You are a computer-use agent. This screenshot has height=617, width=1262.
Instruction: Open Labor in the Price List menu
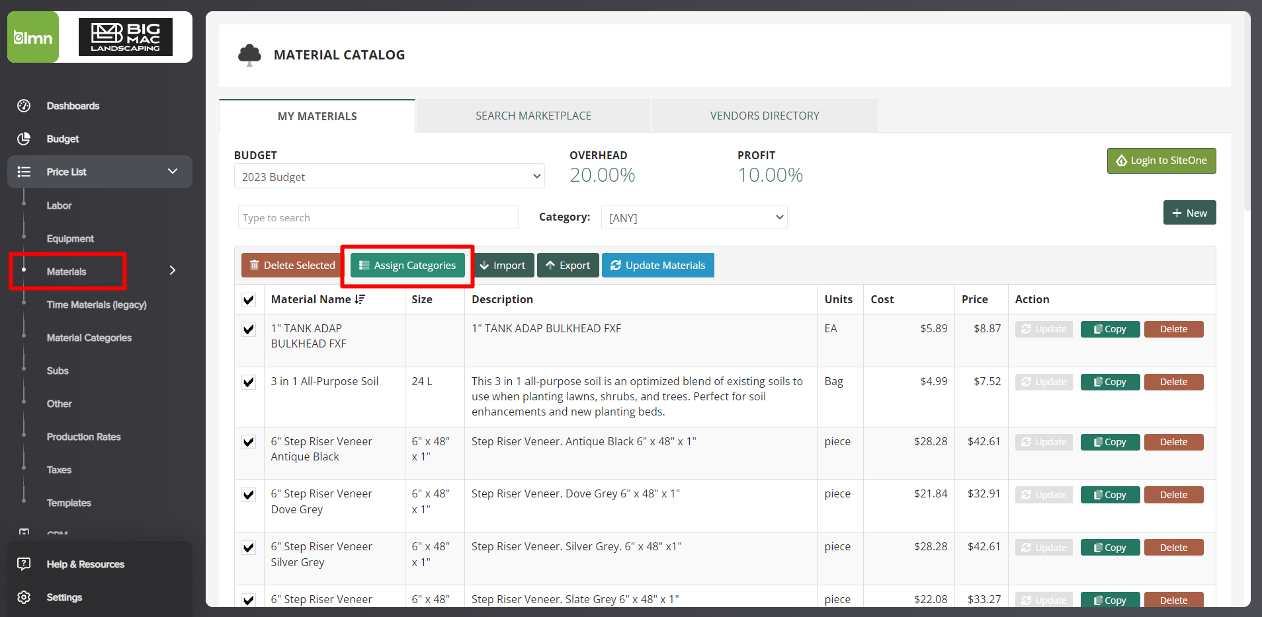pos(59,205)
